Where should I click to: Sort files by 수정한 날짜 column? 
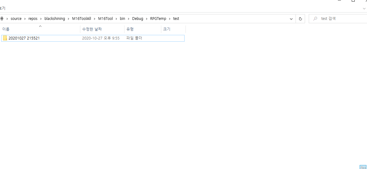(92, 29)
